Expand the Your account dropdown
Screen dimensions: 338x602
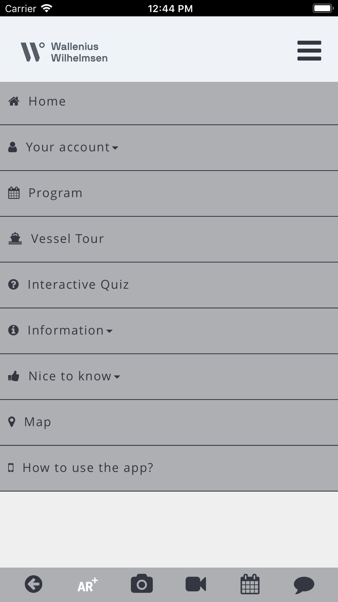coord(72,147)
